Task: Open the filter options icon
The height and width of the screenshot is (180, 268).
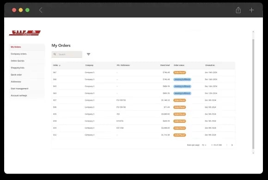Action: tap(88, 54)
